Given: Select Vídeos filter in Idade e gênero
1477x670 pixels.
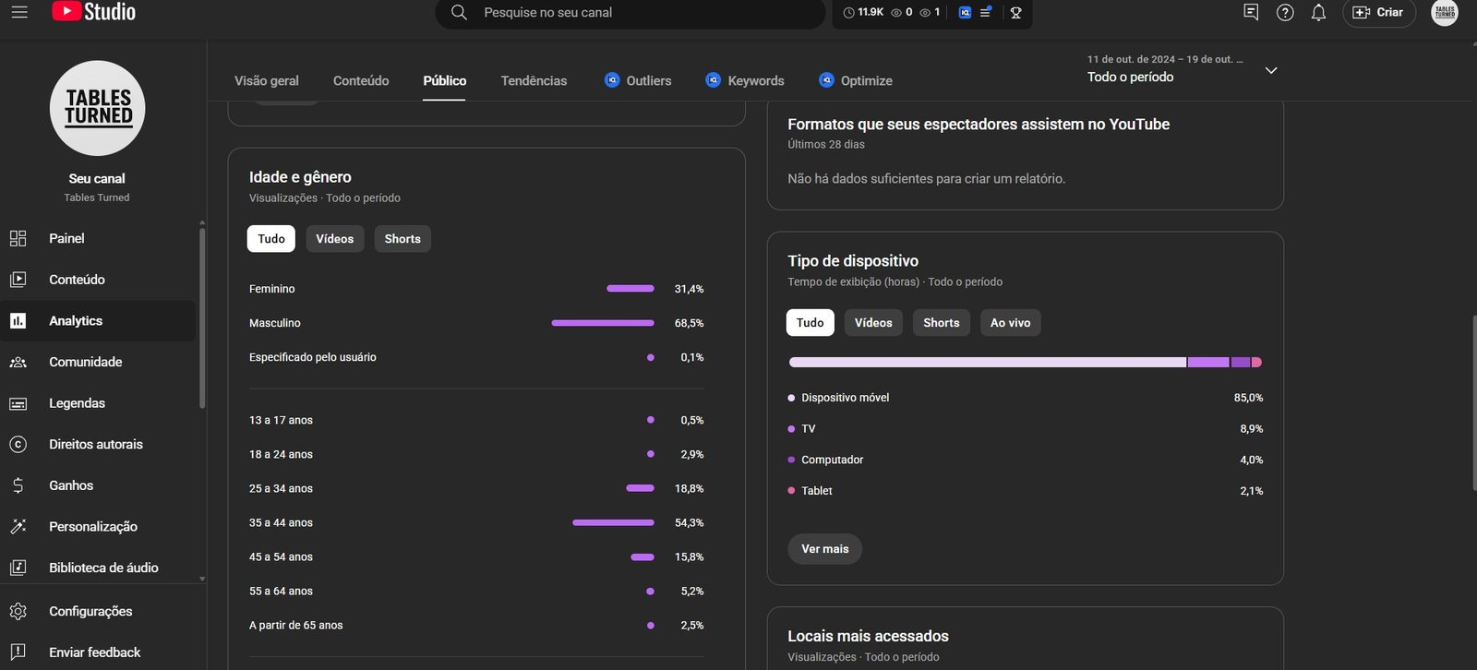Looking at the screenshot, I should coord(334,239).
